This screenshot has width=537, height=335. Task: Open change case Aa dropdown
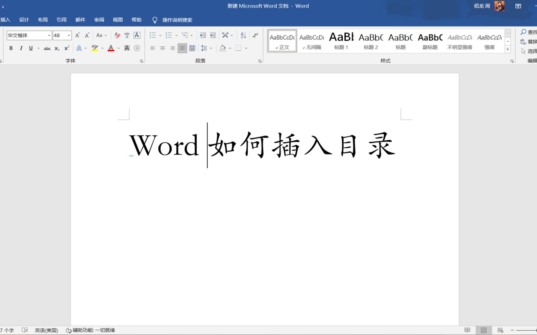tap(101, 35)
